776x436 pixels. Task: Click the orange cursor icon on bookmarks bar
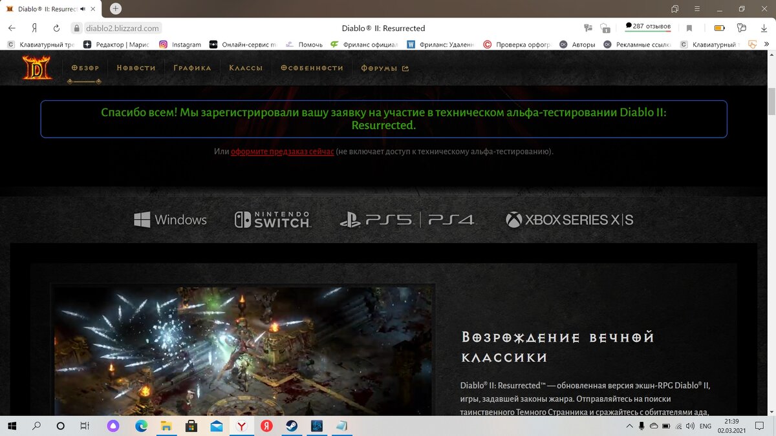point(752,45)
